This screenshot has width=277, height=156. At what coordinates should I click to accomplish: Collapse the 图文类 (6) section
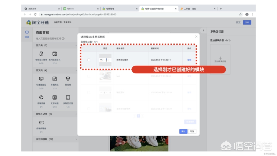76,71
